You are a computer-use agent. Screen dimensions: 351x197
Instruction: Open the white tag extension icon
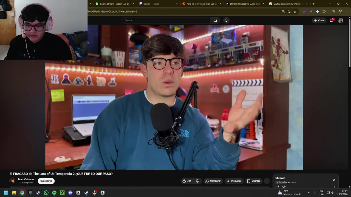(x=317, y=11)
